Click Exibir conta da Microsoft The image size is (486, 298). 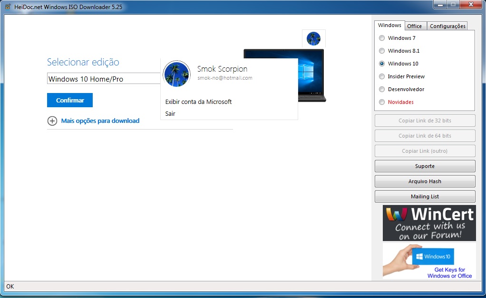click(x=198, y=102)
